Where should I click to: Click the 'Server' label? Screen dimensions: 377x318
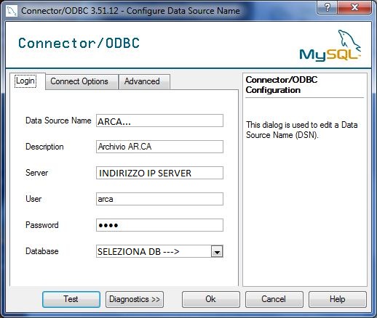[x=36, y=173]
